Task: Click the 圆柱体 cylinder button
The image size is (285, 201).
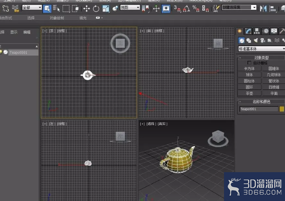Action: (249, 81)
